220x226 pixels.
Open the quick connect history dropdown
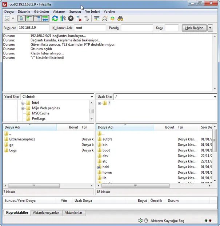coord(210,28)
